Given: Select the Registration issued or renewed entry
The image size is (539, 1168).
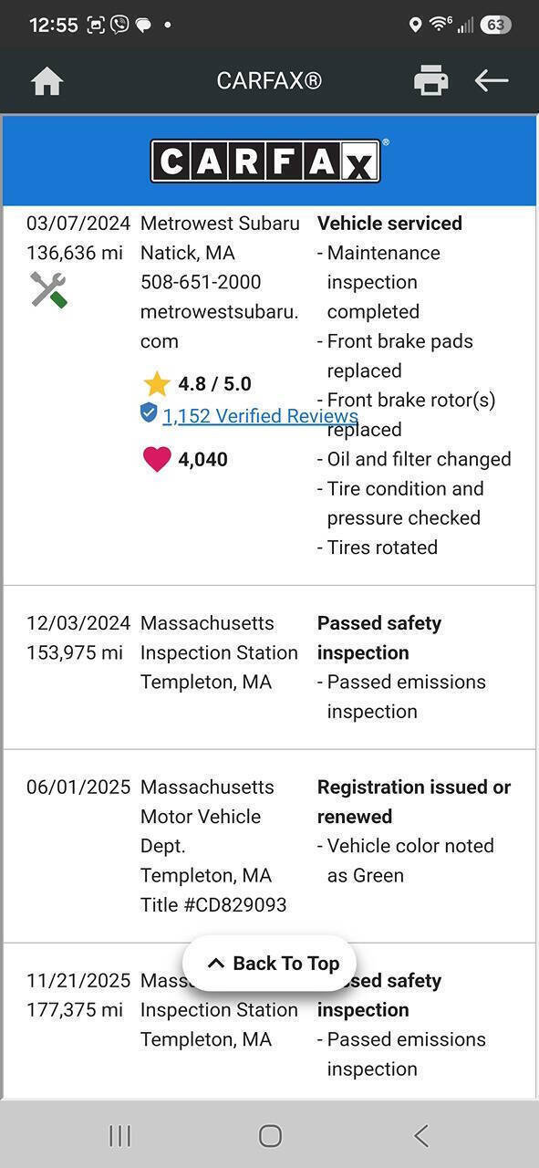Looking at the screenshot, I should click(x=414, y=801).
